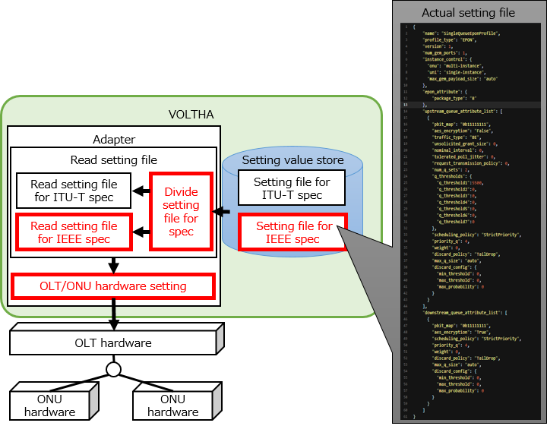Image resolution: width=547 pixels, height=426 pixels.
Task: Click the arrow from store to Divide box
Action: pos(223,211)
